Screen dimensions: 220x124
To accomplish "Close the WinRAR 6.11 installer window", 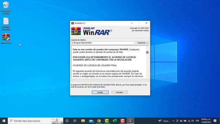I will pos(146,23).
